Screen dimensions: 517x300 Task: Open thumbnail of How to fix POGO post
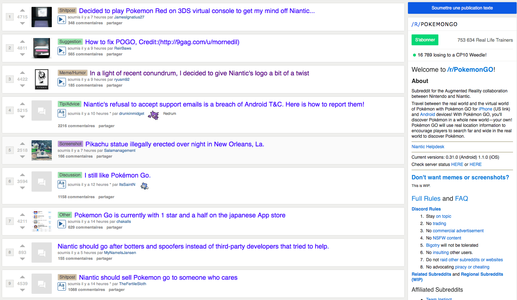tap(42, 48)
